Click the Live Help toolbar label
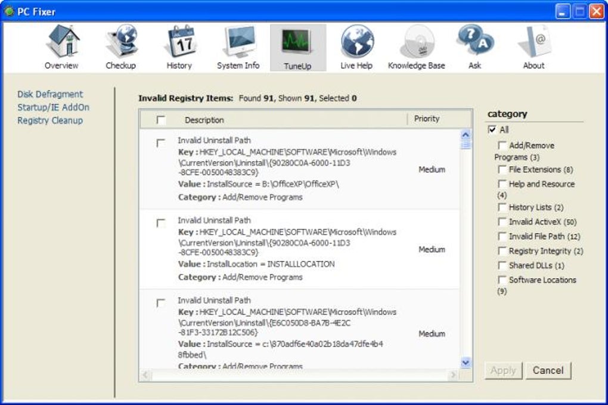 click(356, 66)
